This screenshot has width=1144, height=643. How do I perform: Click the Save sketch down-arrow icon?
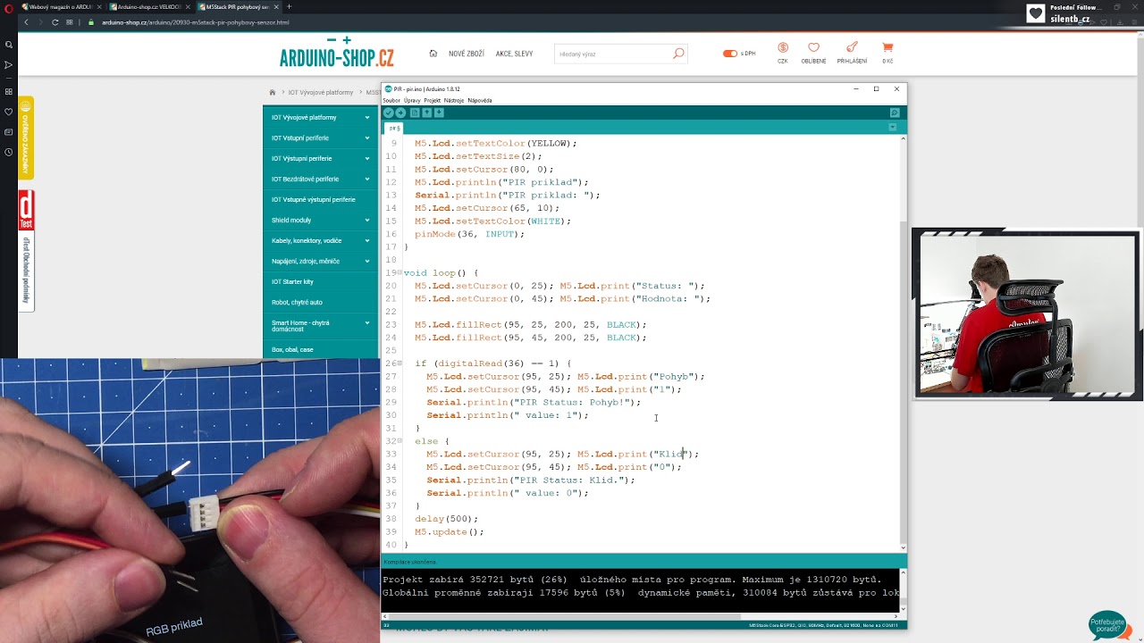(439, 113)
